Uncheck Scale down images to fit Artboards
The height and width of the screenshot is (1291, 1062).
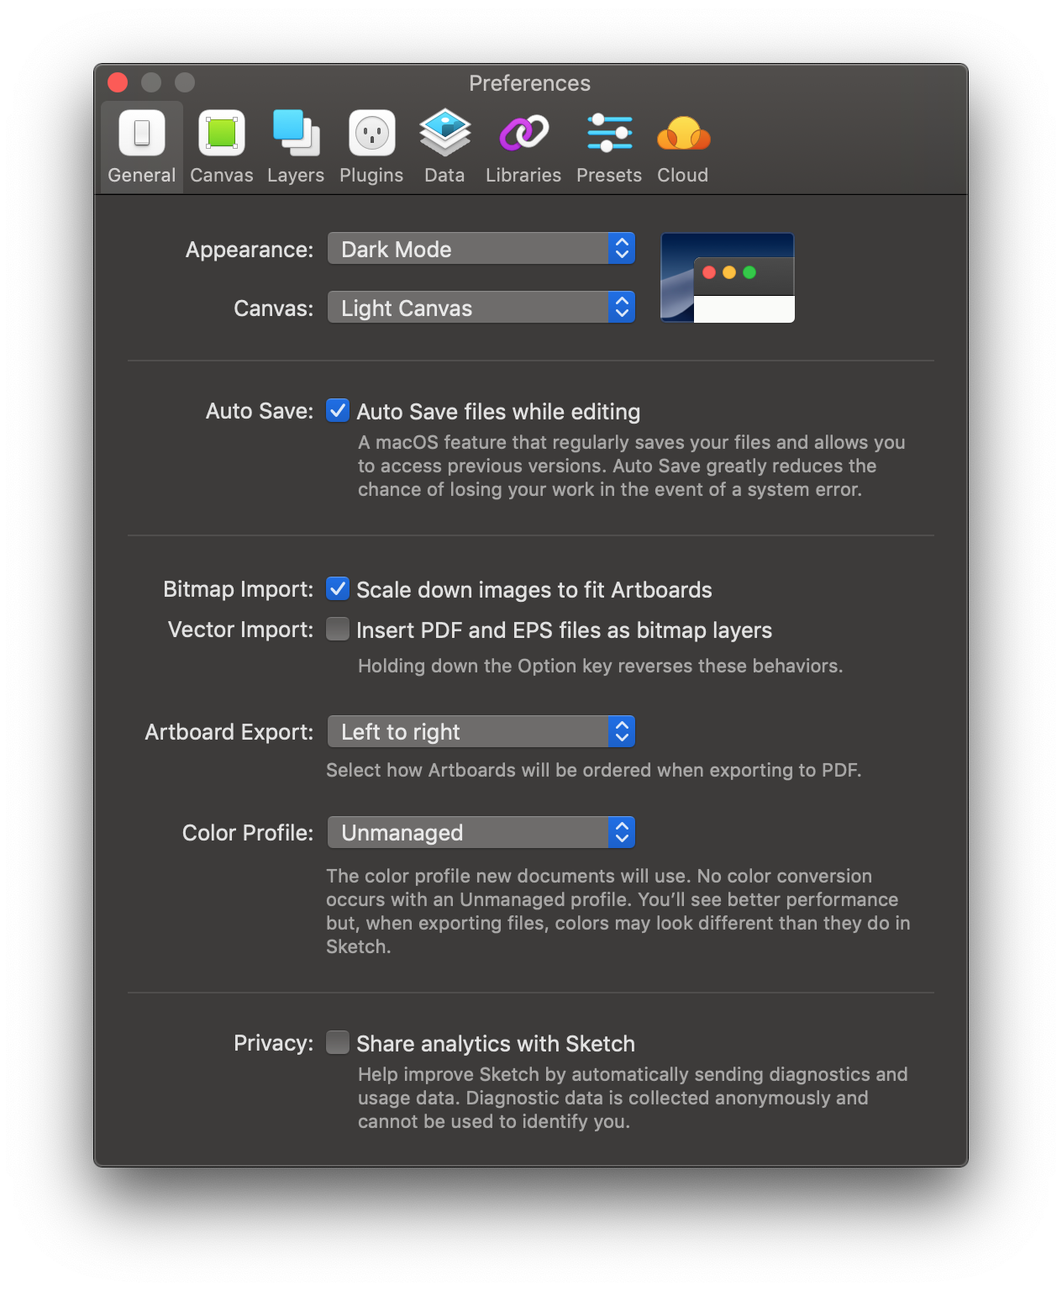coord(338,588)
